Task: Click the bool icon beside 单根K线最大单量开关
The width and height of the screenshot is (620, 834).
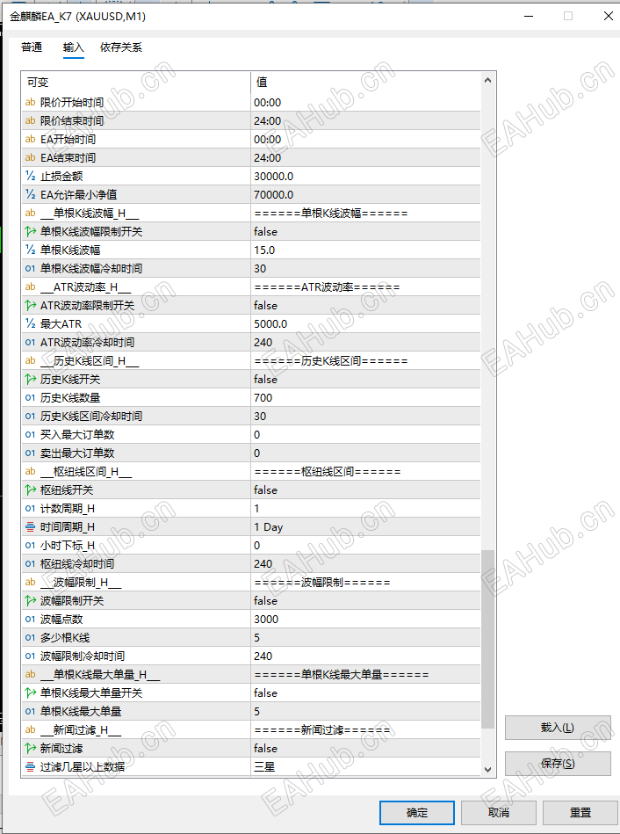Action: [31, 693]
